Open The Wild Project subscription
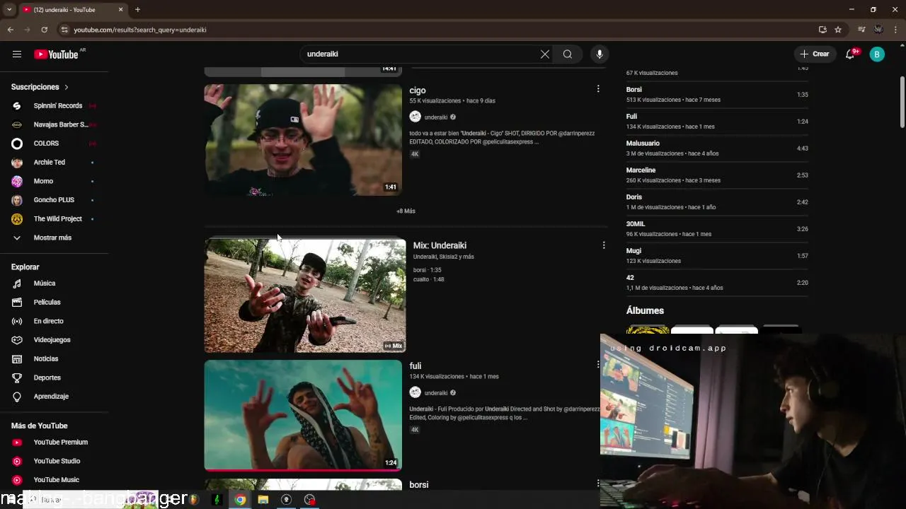This screenshot has width=906, height=509. [x=54, y=219]
